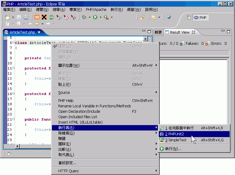Open the 團隊(E) submenu
This screenshot has height=175, width=235.
point(105,144)
